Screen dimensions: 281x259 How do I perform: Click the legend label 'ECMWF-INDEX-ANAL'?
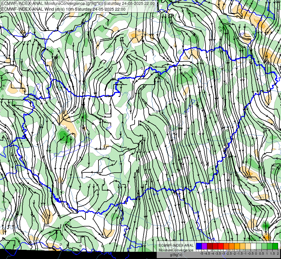[x=176, y=245]
